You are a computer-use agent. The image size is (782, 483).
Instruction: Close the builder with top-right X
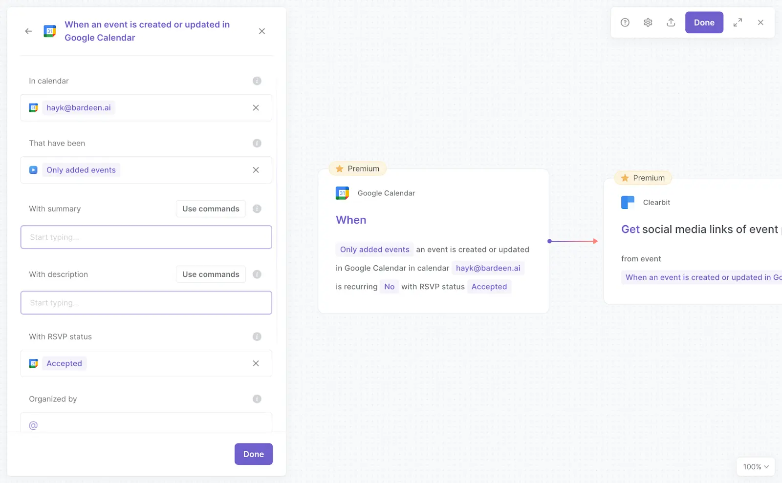coord(760,22)
